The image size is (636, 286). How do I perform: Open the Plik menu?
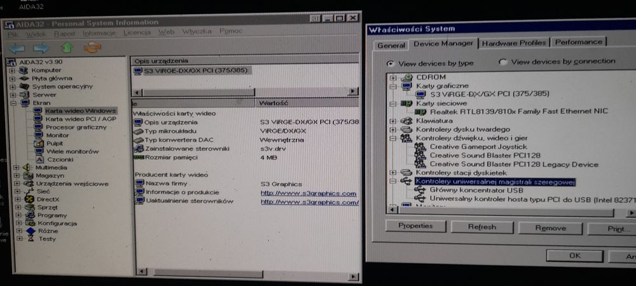(13, 34)
